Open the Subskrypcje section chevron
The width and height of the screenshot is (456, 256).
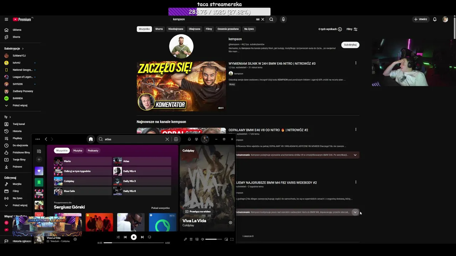point(23,49)
